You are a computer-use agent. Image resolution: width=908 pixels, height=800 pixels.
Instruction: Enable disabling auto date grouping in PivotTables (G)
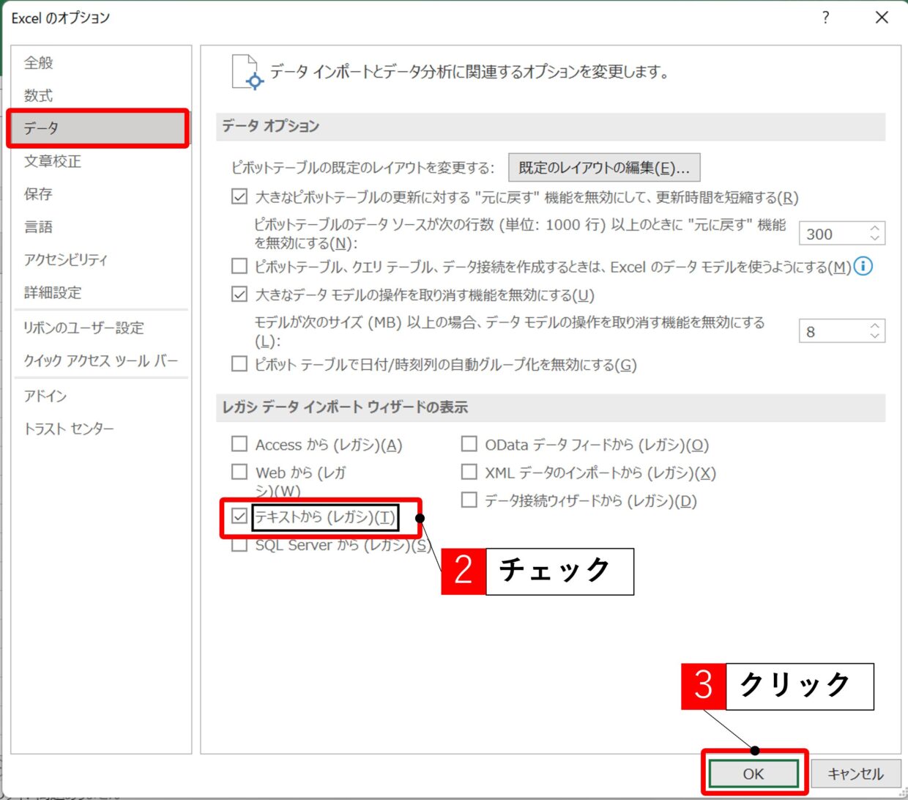click(239, 363)
